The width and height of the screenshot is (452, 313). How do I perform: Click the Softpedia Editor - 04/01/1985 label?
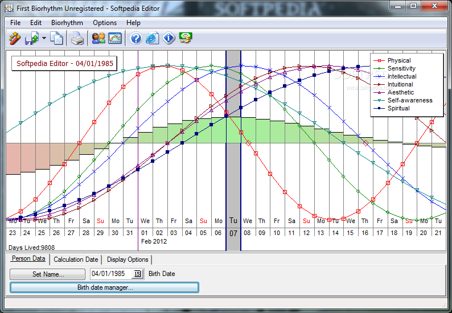point(64,63)
